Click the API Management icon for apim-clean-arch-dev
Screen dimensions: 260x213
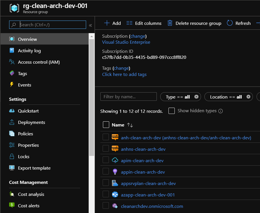(115, 160)
